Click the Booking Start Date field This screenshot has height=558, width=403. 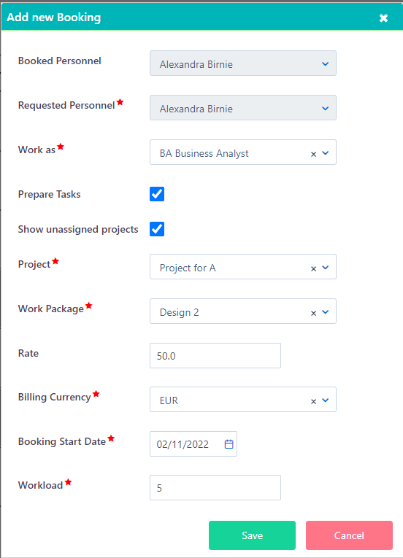point(193,443)
